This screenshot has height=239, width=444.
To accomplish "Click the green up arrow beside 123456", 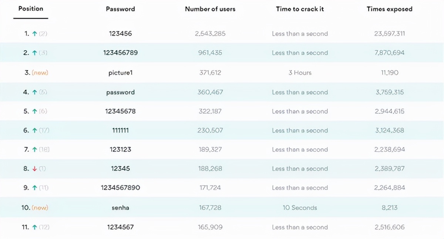I will pyautogui.click(x=34, y=34).
